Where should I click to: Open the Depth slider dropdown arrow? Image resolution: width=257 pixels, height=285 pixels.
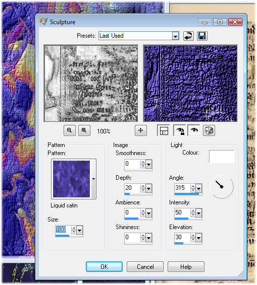pos(149,189)
